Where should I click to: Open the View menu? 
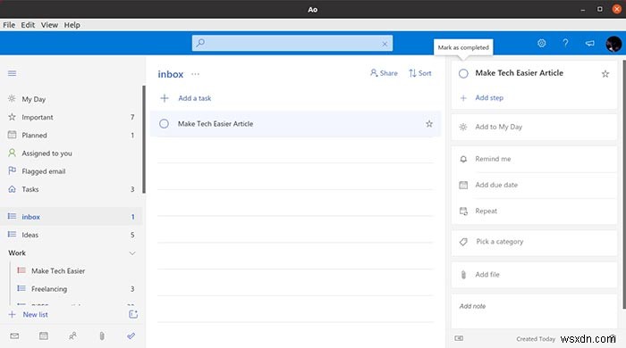[x=49, y=25]
